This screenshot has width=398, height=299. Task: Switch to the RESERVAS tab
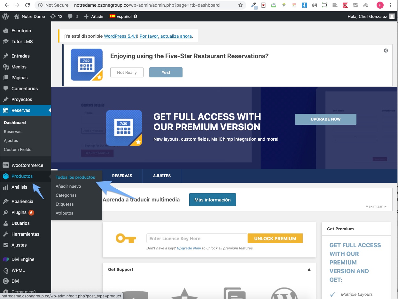point(122,176)
